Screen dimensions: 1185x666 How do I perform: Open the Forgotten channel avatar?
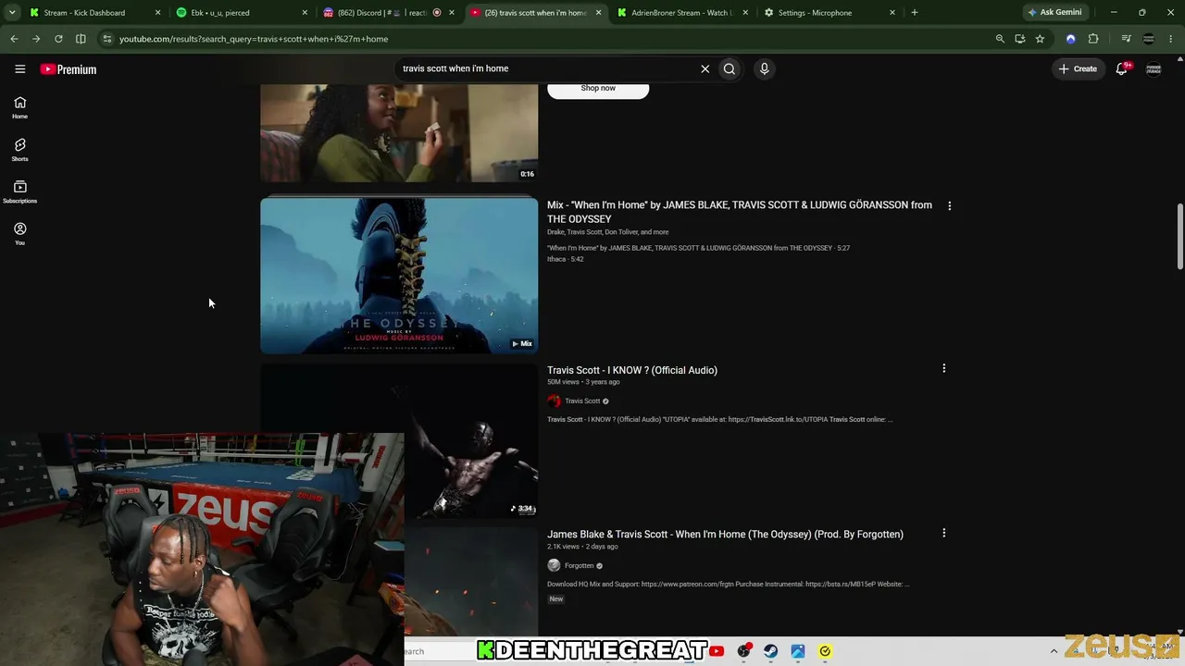pos(554,566)
